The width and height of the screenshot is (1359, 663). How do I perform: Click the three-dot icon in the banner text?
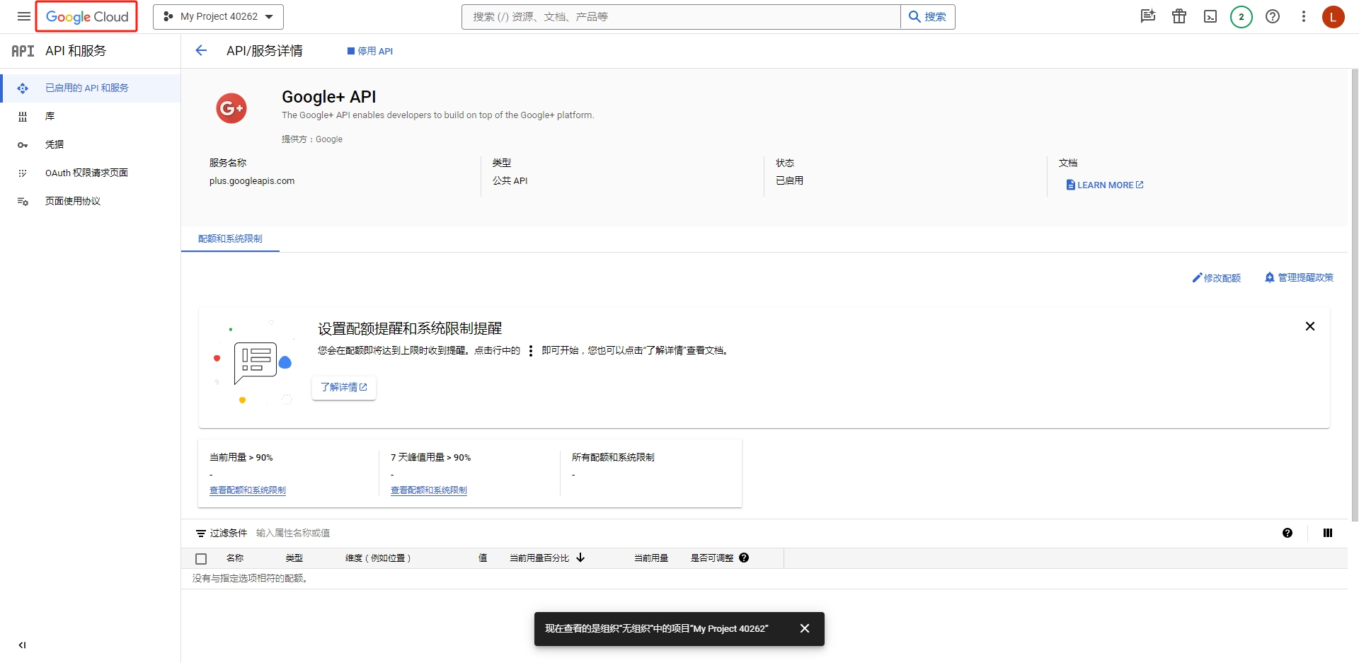[x=531, y=350]
